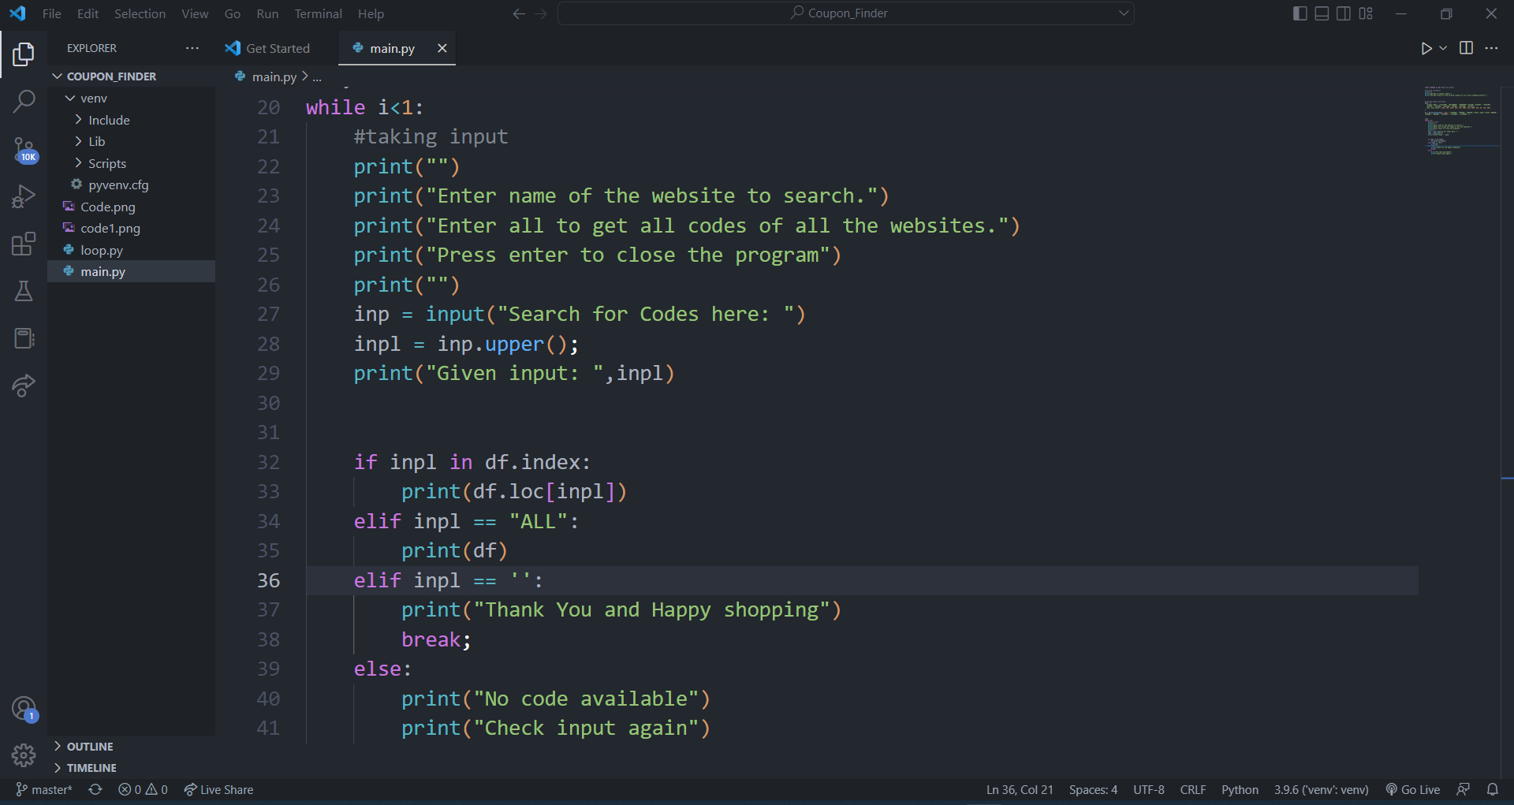Start Live Share from status bar
Viewport: 1514px width, 805px height.
(x=218, y=790)
